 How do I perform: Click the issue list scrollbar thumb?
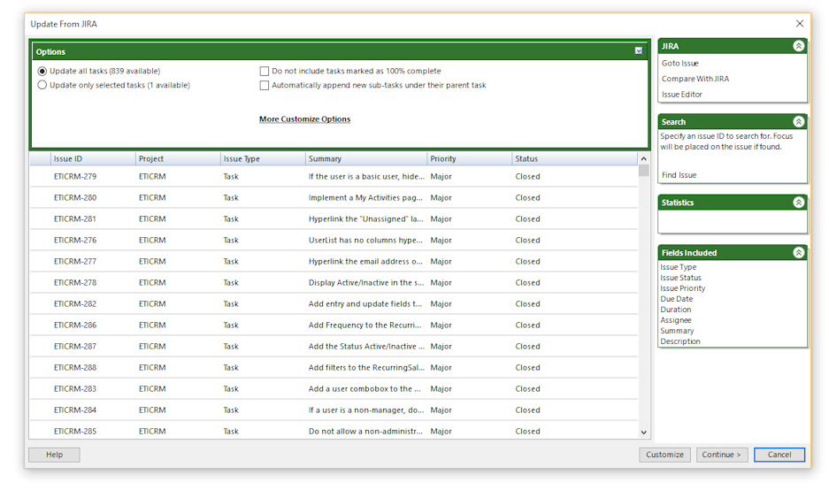point(643,171)
